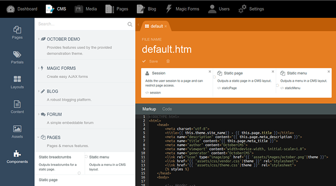Image resolution: width=336 pixels, height=186 pixels.
Task: Open the Dashboard gauge icon
Action: (x=10, y=9)
